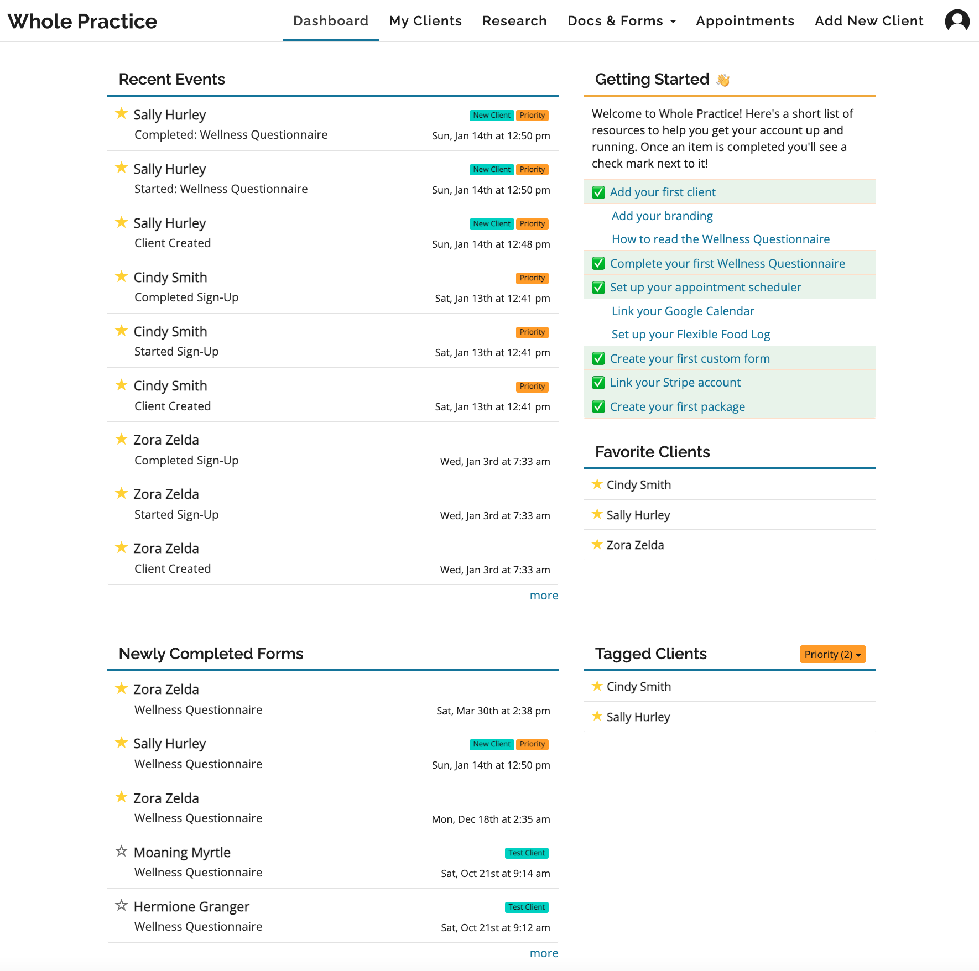Expand the Priority (2) tag dropdown

(832, 654)
